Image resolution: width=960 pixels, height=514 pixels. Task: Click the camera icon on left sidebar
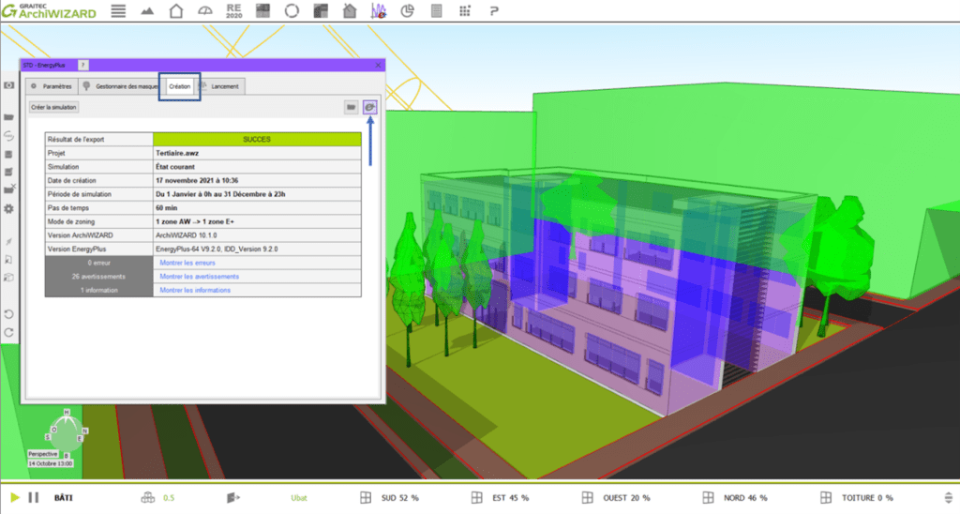tap(8, 85)
